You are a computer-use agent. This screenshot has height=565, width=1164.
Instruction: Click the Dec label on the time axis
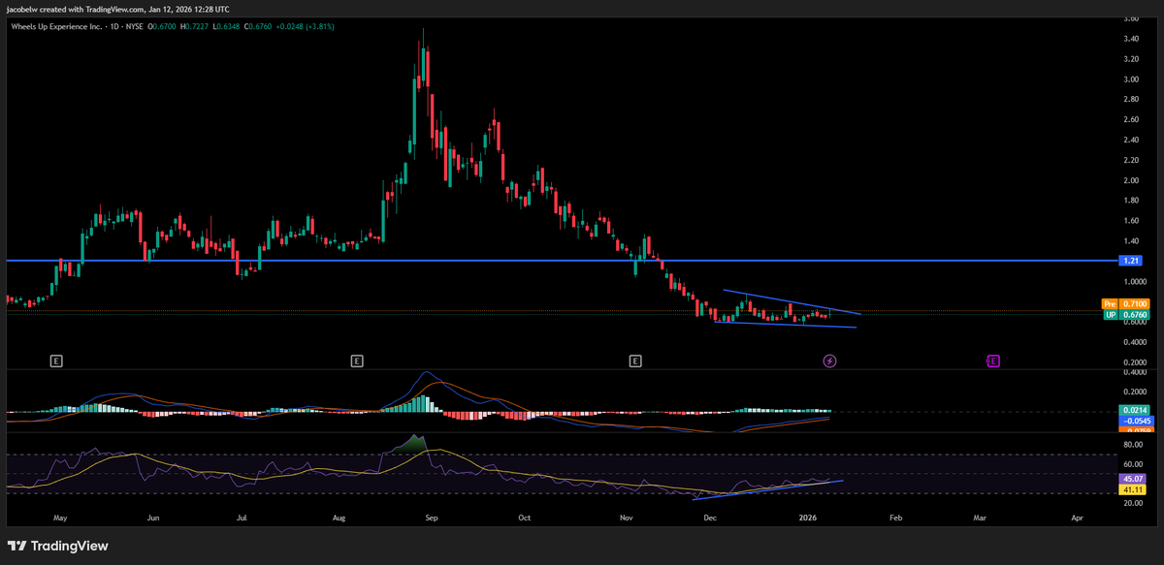click(x=711, y=518)
